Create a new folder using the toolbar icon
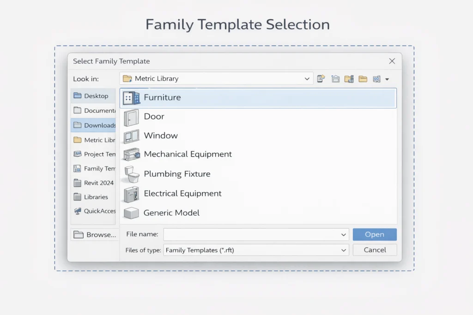The width and height of the screenshot is (473, 315). click(x=364, y=78)
